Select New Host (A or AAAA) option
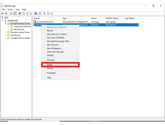Screen dimensions: 165x125 pos(57,34)
